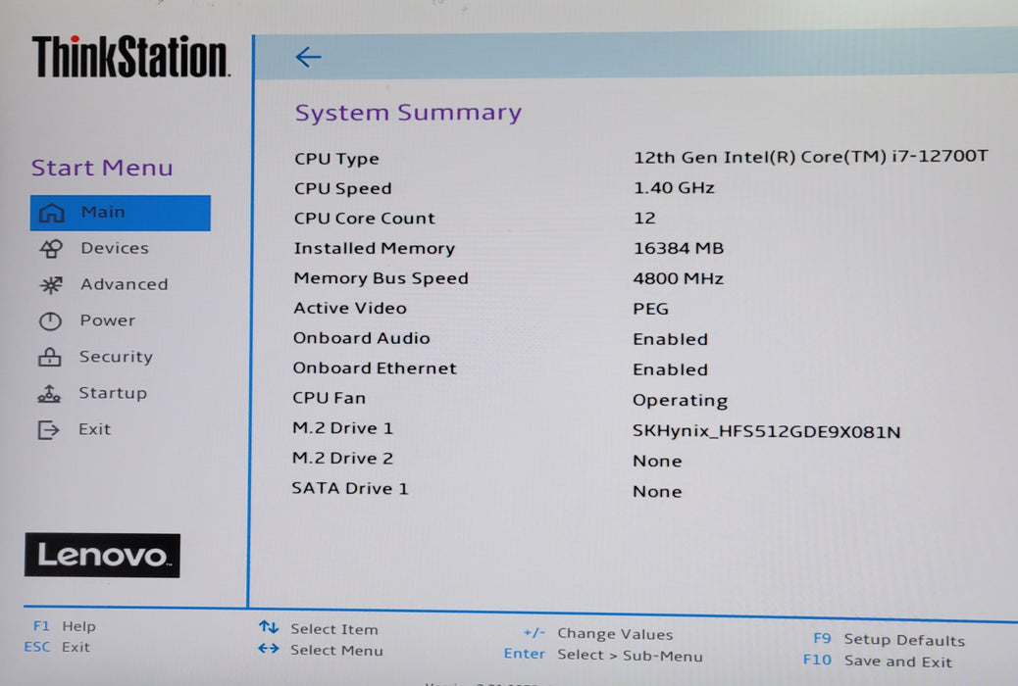Click the System Summary heading
Screen dimensions: 1018x686
coord(408,113)
